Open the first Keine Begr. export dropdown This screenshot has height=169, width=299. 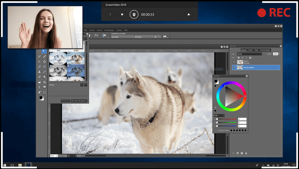[123, 37]
